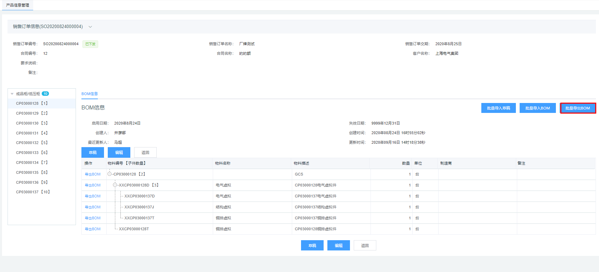
Task: Select CP03000129 in the product tree
Action: [32, 113]
